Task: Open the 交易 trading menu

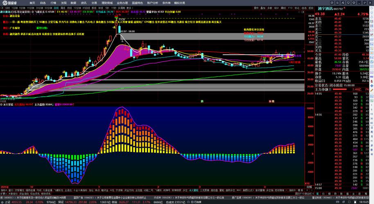Action: coord(94,3)
